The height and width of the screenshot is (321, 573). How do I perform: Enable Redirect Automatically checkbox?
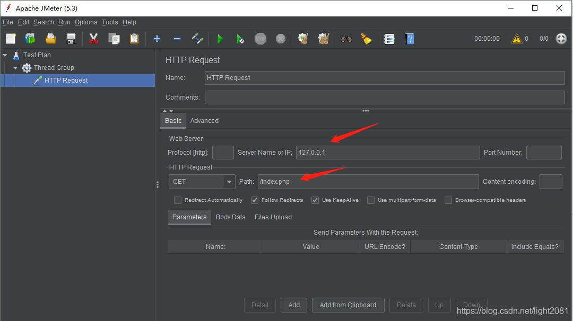coord(178,200)
